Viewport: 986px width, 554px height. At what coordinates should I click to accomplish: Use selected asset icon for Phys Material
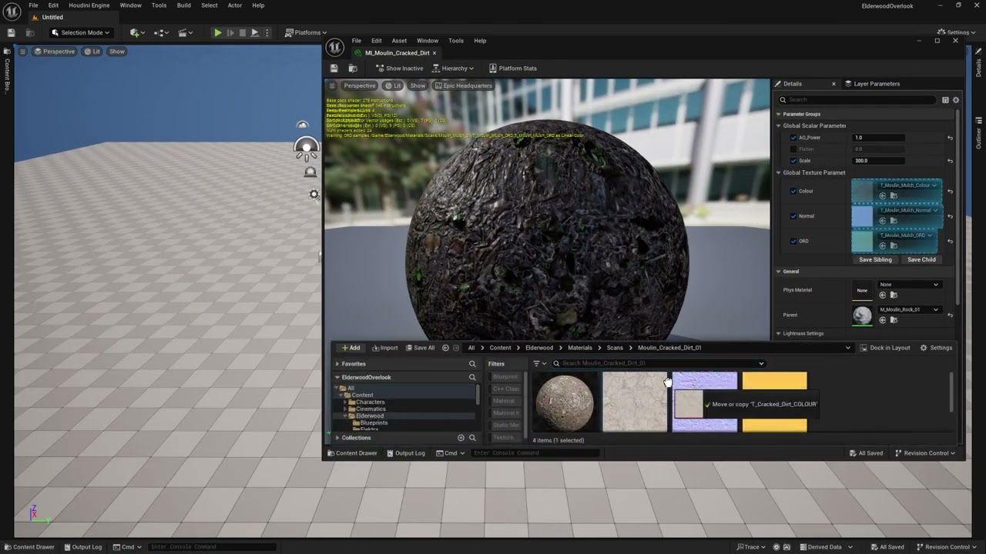point(882,295)
